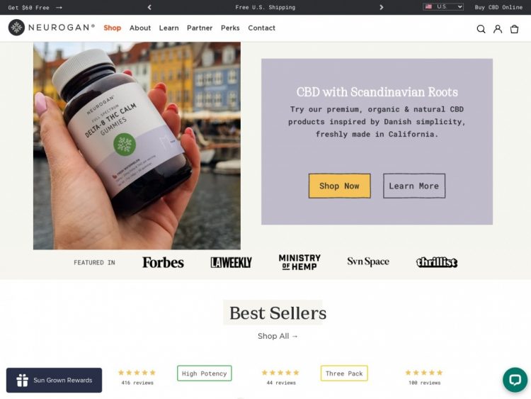Select the High Potency badge
The width and height of the screenshot is (531, 399).
(204, 373)
